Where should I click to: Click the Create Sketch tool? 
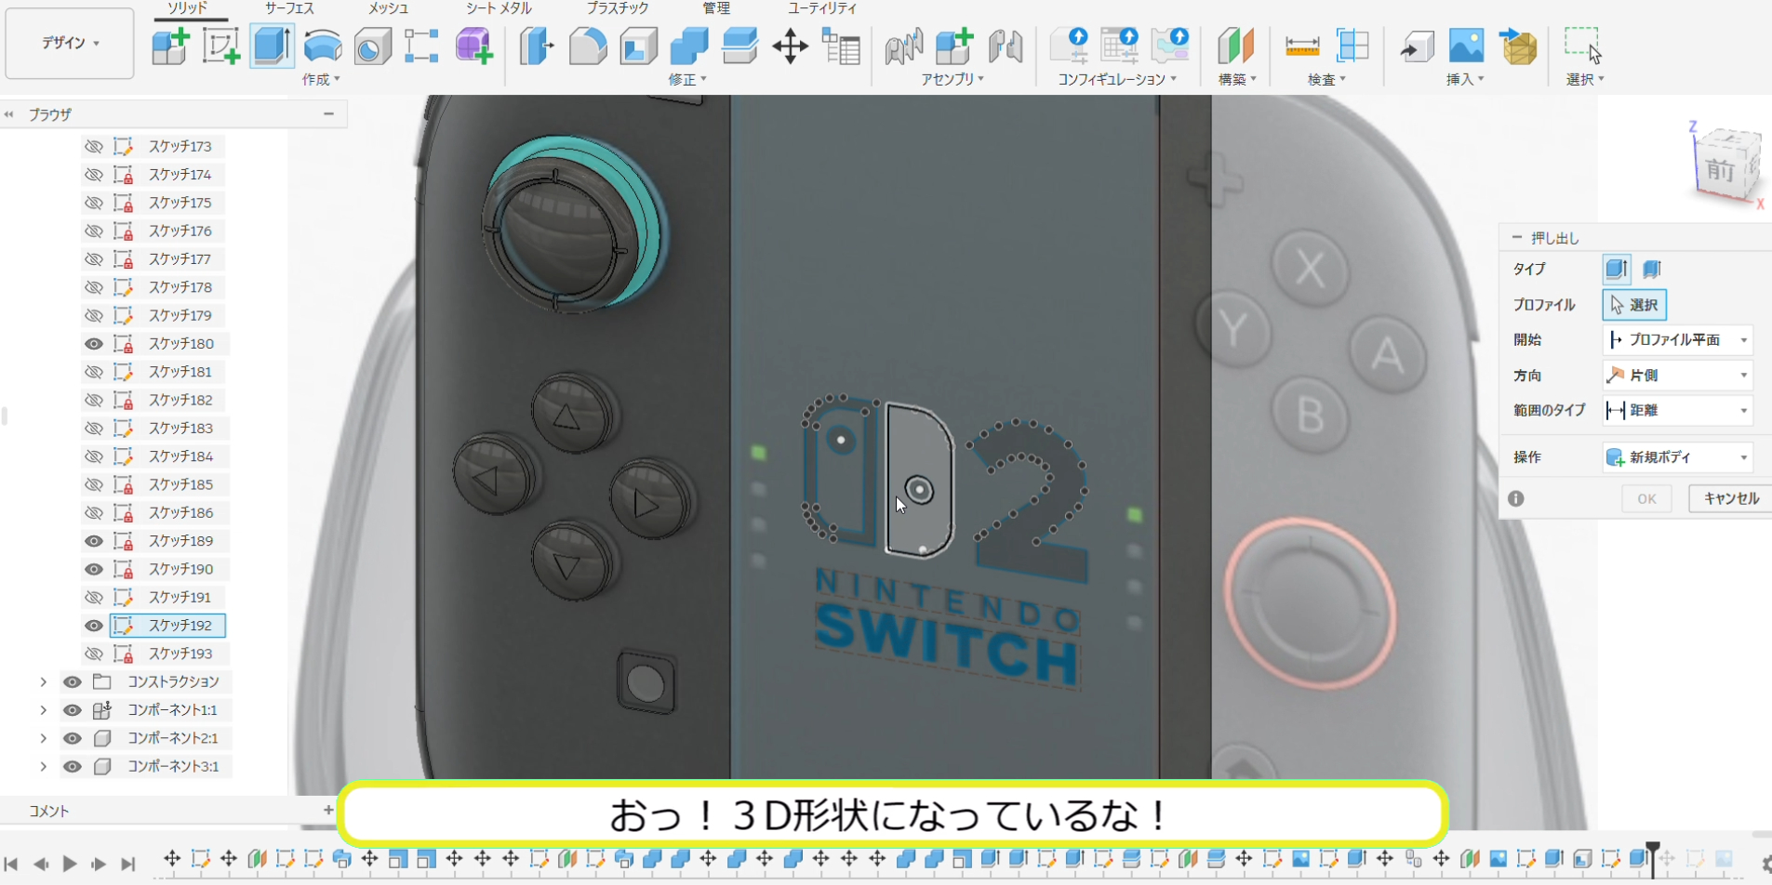pyautogui.click(x=221, y=46)
